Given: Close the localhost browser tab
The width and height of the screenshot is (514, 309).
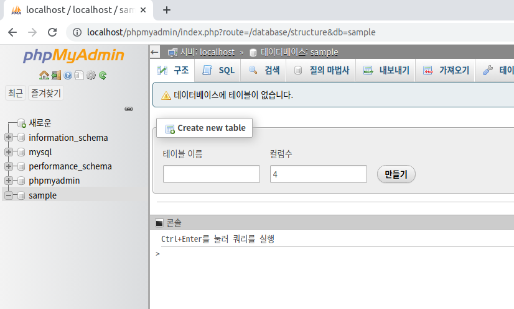Looking at the screenshot, I should pyautogui.click(x=143, y=10).
